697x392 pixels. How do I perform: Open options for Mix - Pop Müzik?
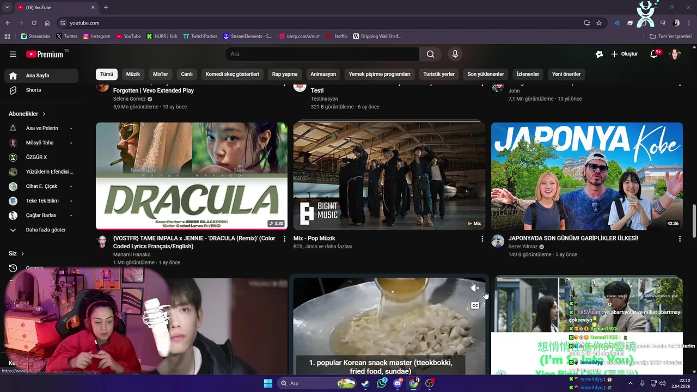tap(482, 239)
